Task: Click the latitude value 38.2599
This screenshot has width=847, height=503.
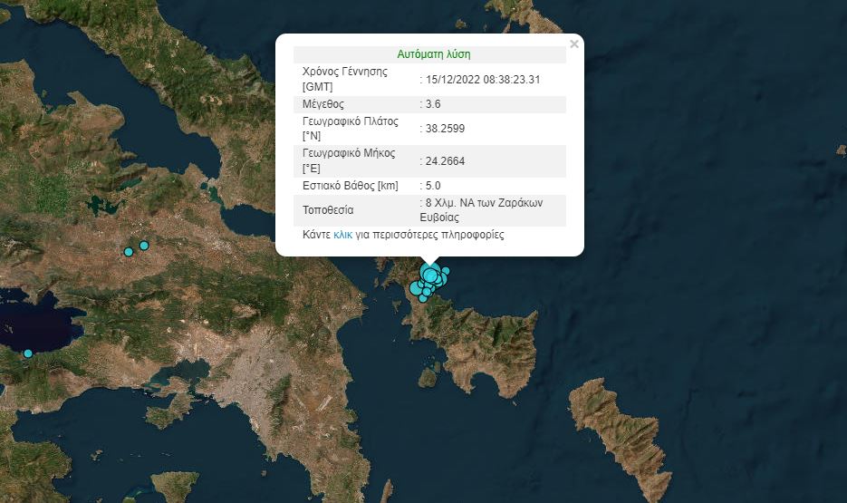Action: tap(445, 130)
